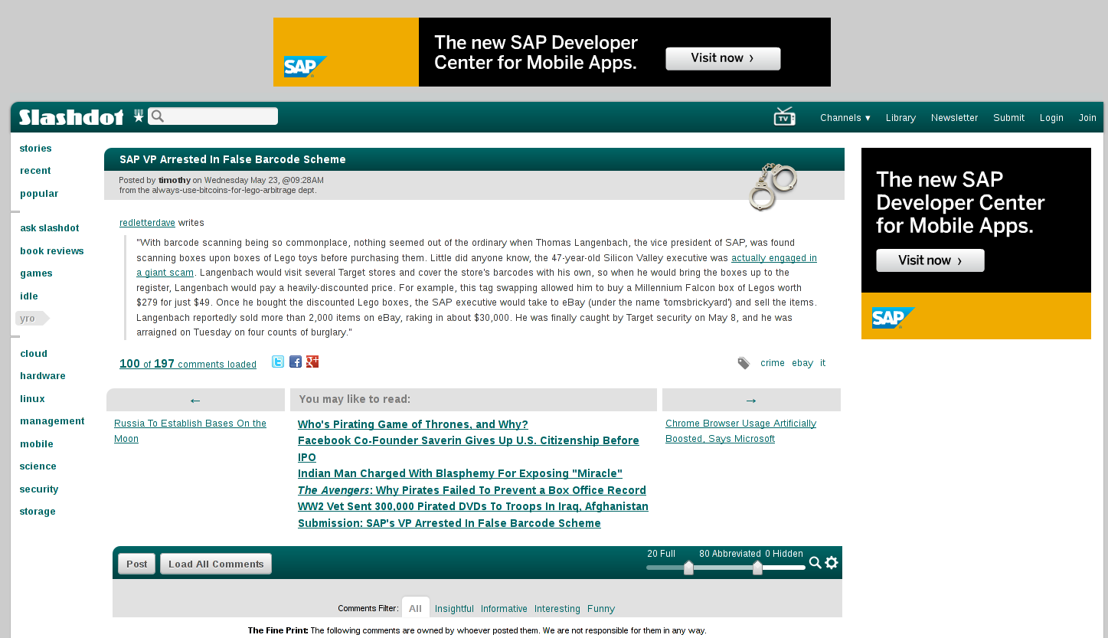Click the Slashdot logo
Viewport: 1108px width, 638px height.
(71, 116)
